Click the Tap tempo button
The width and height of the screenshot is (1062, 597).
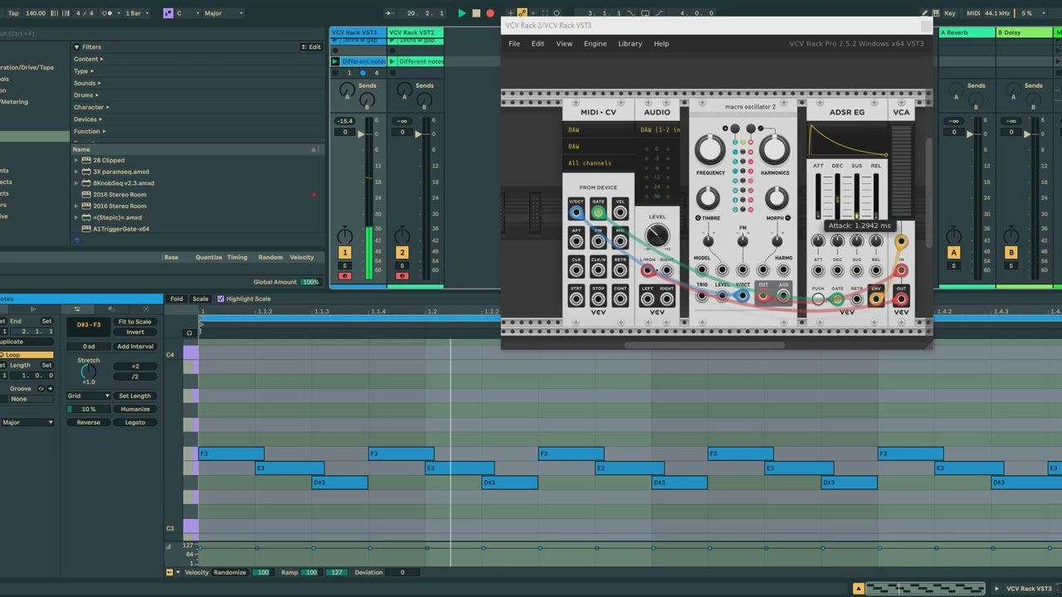click(13, 13)
